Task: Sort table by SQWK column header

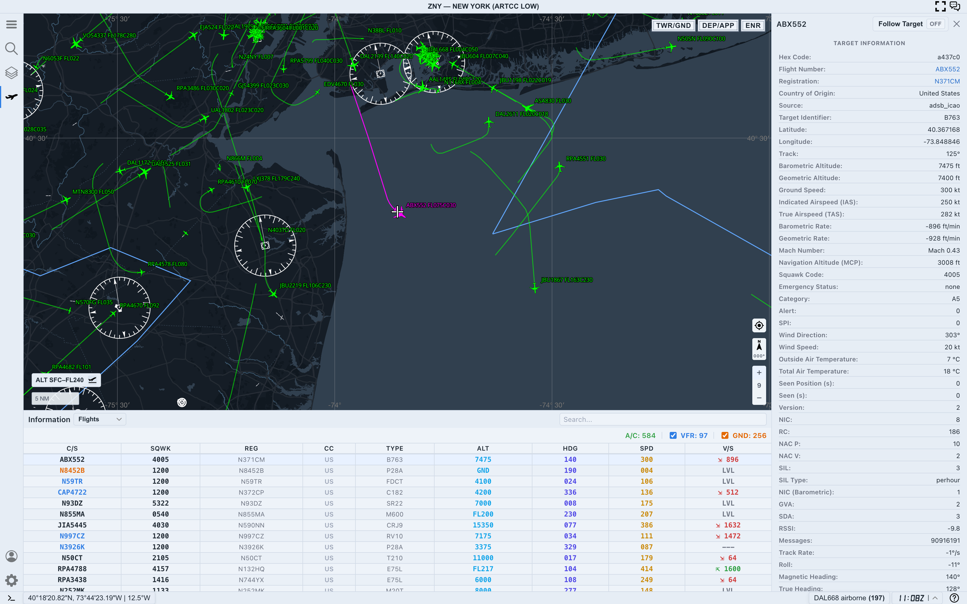Action: pyautogui.click(x=161, y=449)
